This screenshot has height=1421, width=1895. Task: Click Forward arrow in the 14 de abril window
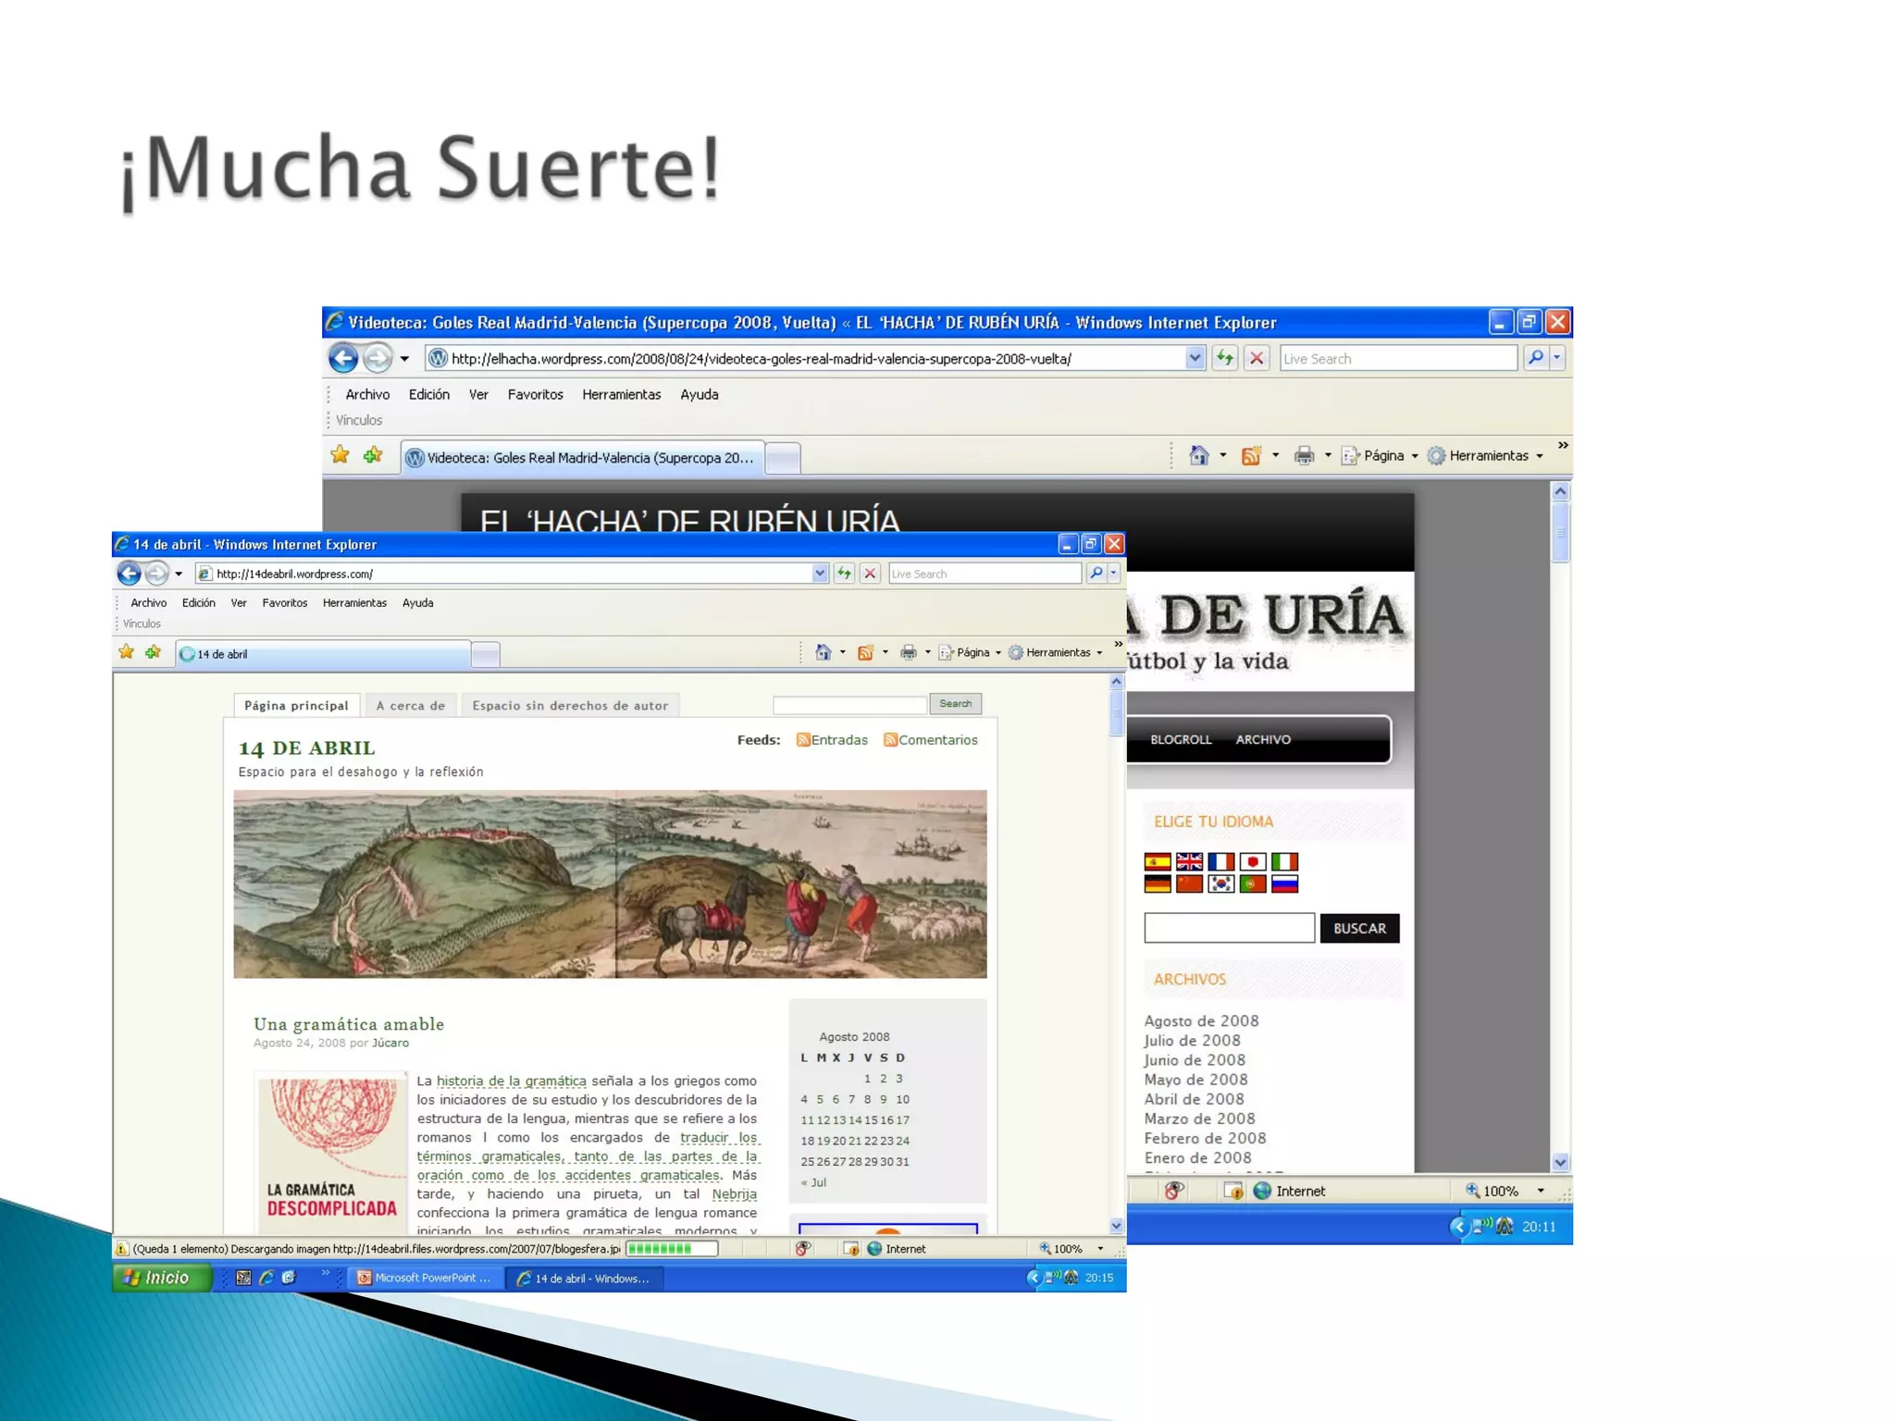(157, 574)
